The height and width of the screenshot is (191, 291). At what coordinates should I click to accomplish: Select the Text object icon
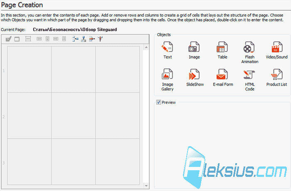[x=168, y=47]
